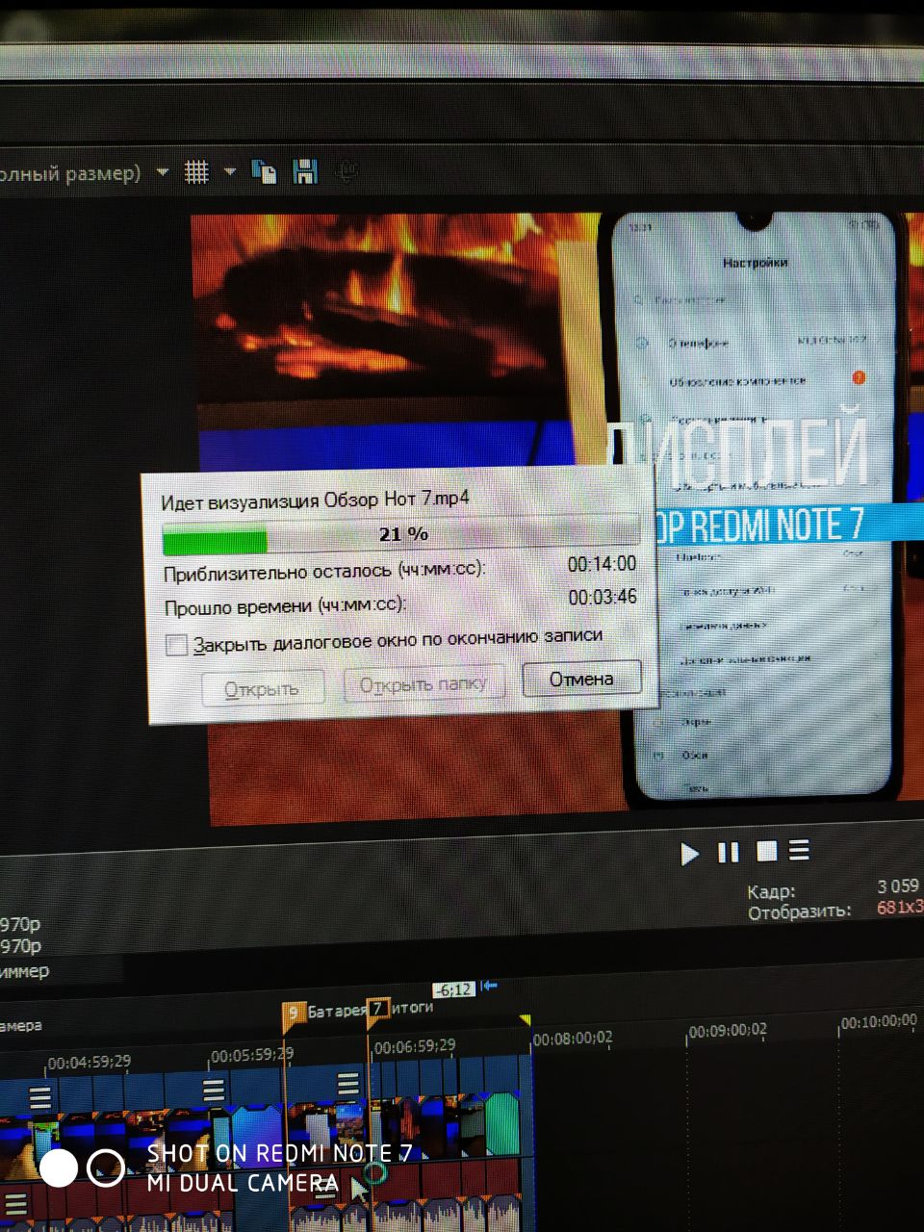
Task: Save preview snapshot to file
Action: pos(305,171)
